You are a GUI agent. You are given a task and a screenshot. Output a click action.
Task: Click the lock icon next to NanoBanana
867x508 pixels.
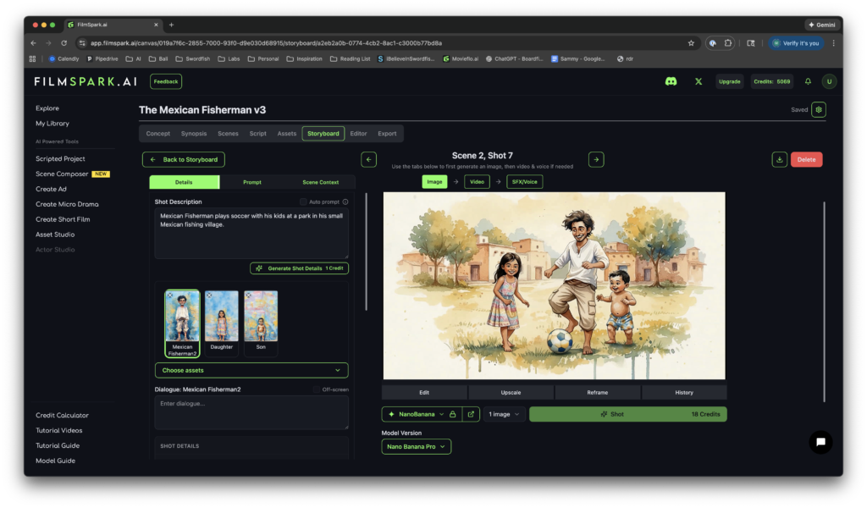(x=455, y=414)
